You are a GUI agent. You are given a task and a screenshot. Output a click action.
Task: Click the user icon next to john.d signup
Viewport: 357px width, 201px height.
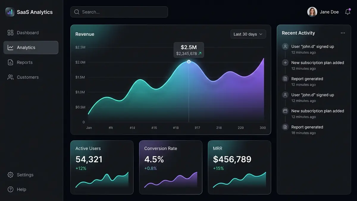(x=285, y=46)
